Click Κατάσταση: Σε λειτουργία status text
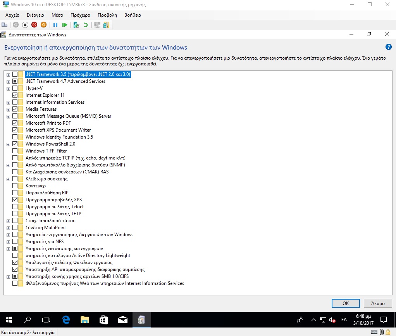Viewport: 396px width, 336px height. tap(28, 333)
